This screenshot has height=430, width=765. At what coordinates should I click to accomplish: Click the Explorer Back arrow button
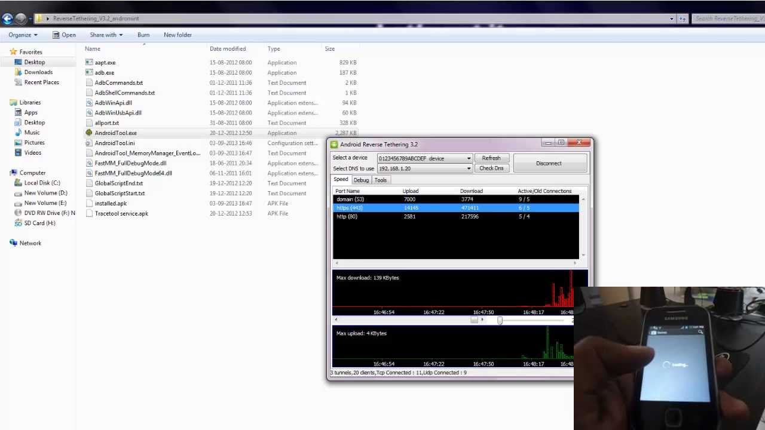(x=7, y=19)
